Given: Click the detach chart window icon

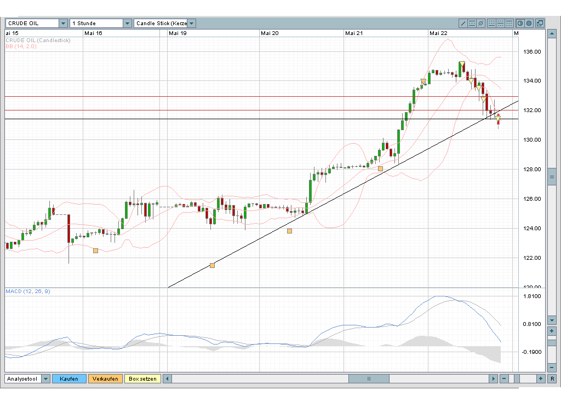Looking at the screenshot, I should (540, 24).
